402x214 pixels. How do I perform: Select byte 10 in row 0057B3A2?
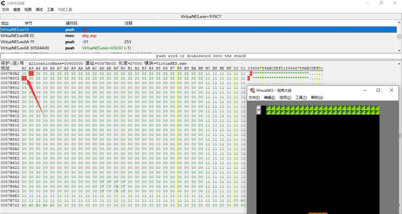tap(24, 73)
